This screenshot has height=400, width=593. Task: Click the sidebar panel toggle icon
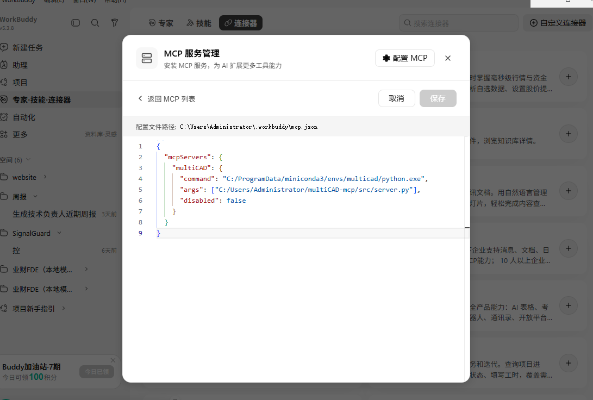pos(76,23)
